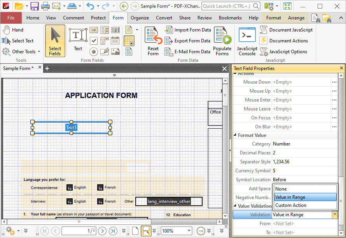Image resolution: width=346 pixels, height=238 pixels.
Task: Select the Barcode field tool
Action: click(115, 30)
